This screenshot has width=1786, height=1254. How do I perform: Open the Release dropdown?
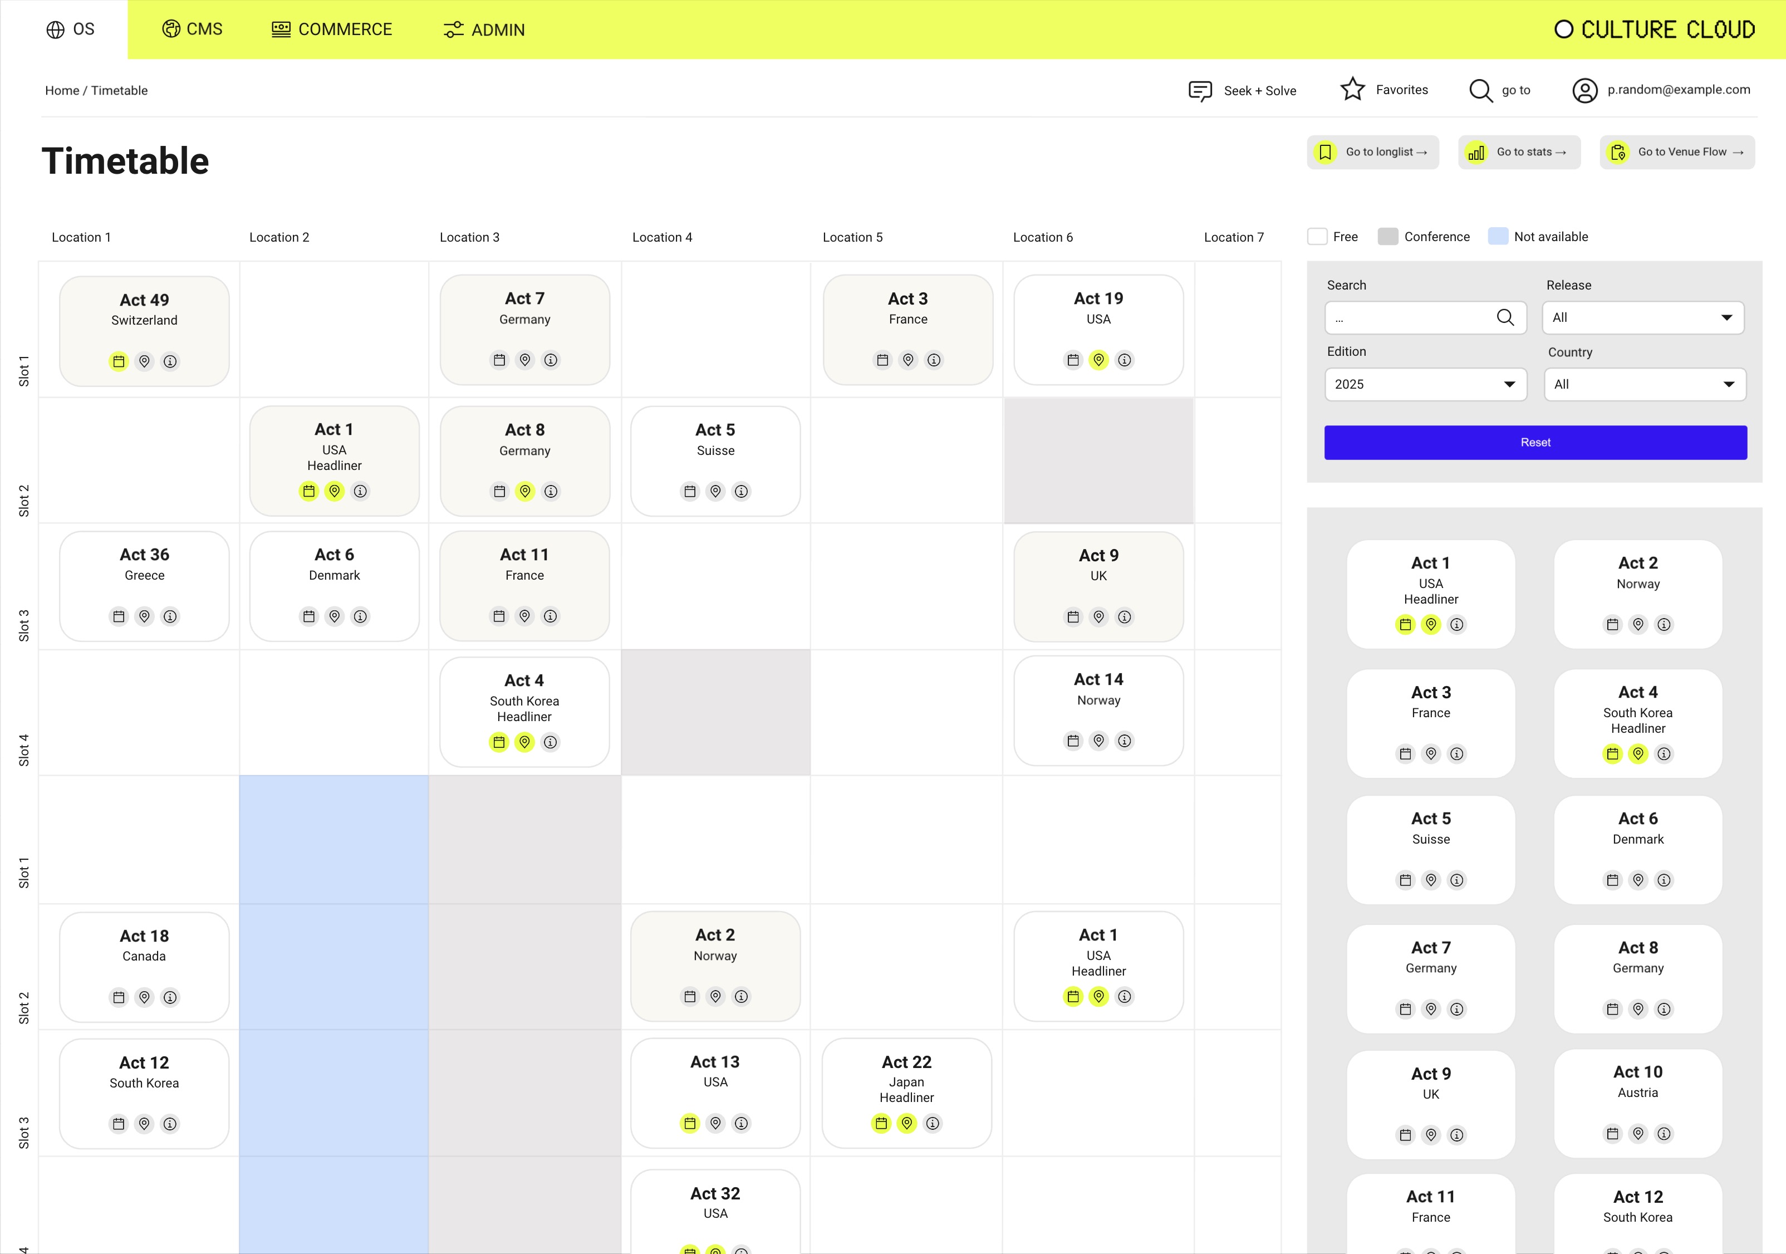click(x=1643, y=317)
